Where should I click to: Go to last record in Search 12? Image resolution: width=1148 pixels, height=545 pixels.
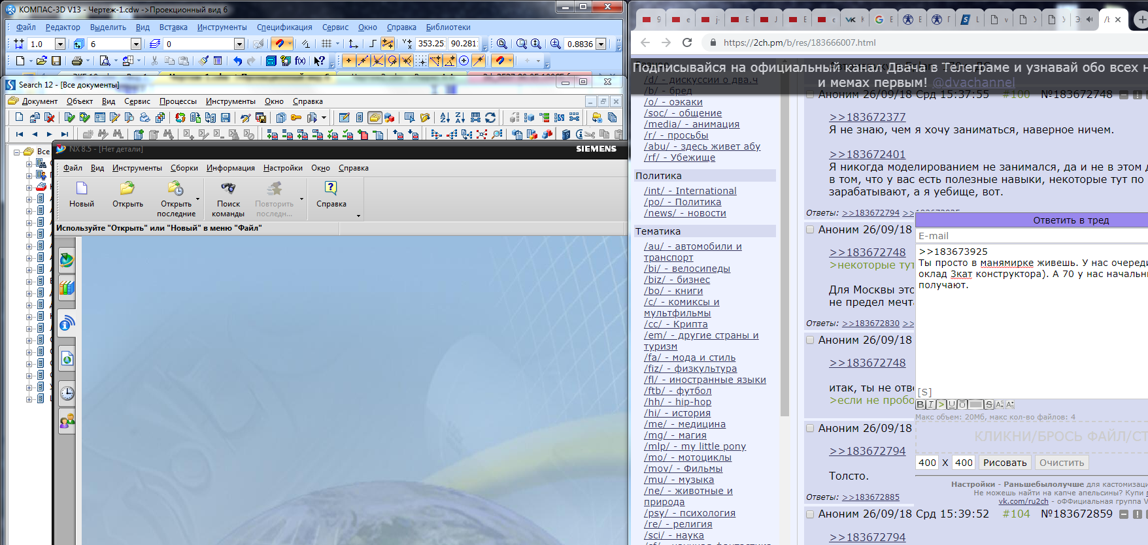click(x=64, y=134)
